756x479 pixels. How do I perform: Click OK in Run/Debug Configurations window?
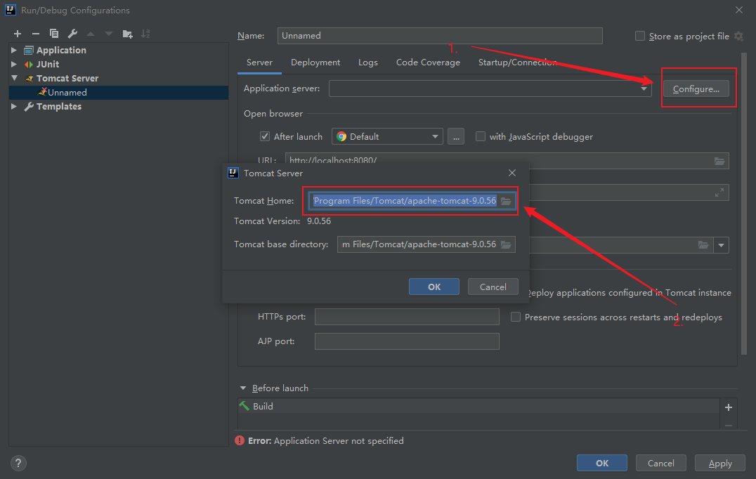tap(601, 463)
